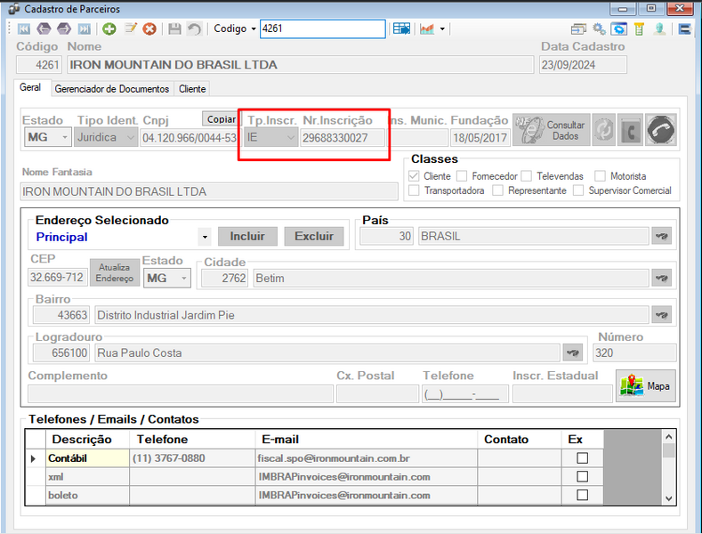Toggle the Cliente class checkbox
The height and width of the screenshot is (534, 702).
[414, 176]
